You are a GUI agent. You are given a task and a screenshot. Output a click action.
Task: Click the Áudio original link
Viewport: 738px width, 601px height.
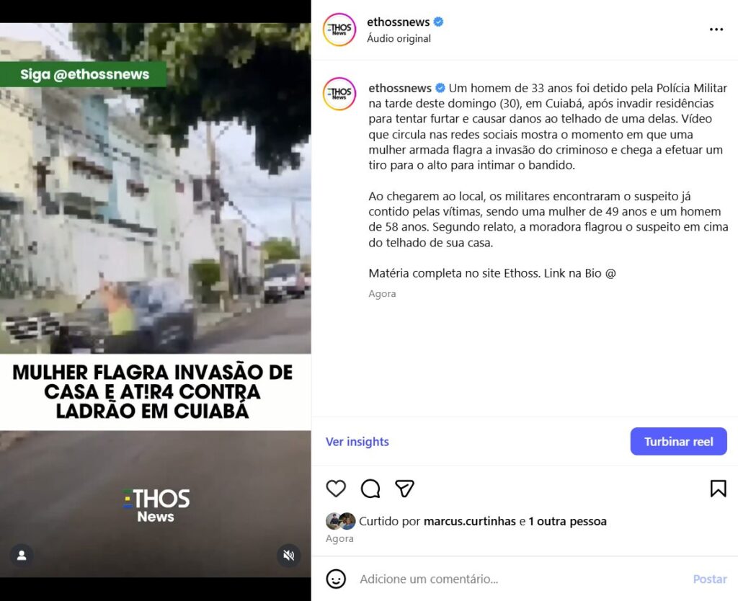pyautogui.click(x=399, y=39)
